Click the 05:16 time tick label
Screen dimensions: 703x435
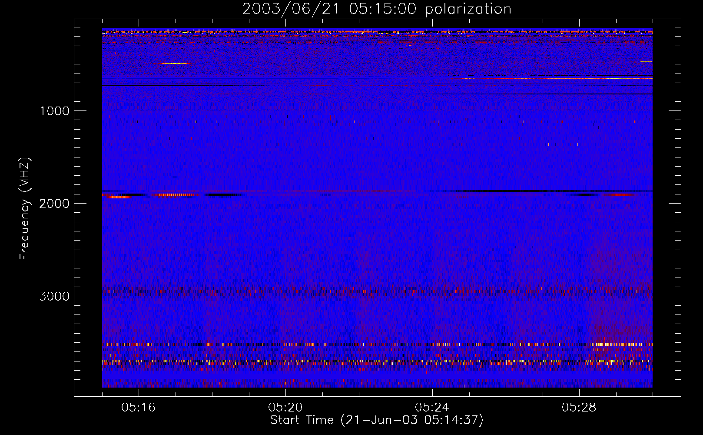[x=139, y=408]
